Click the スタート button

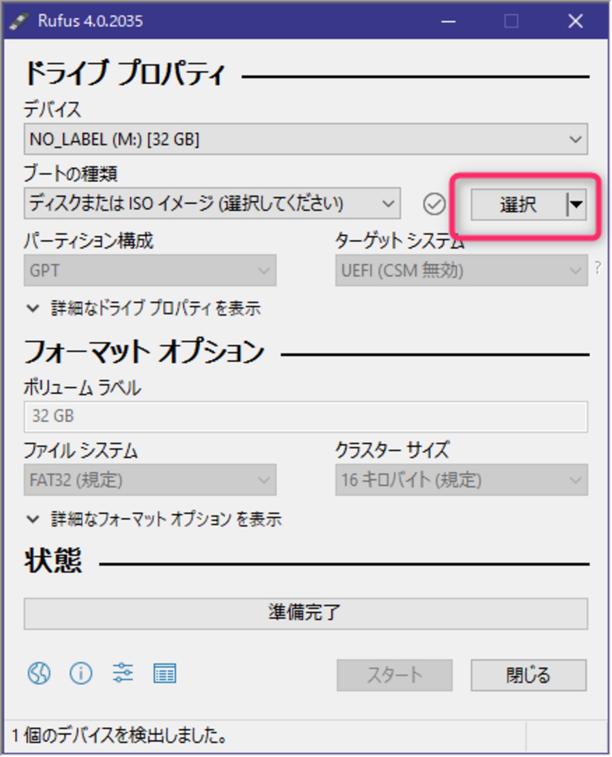395,675
